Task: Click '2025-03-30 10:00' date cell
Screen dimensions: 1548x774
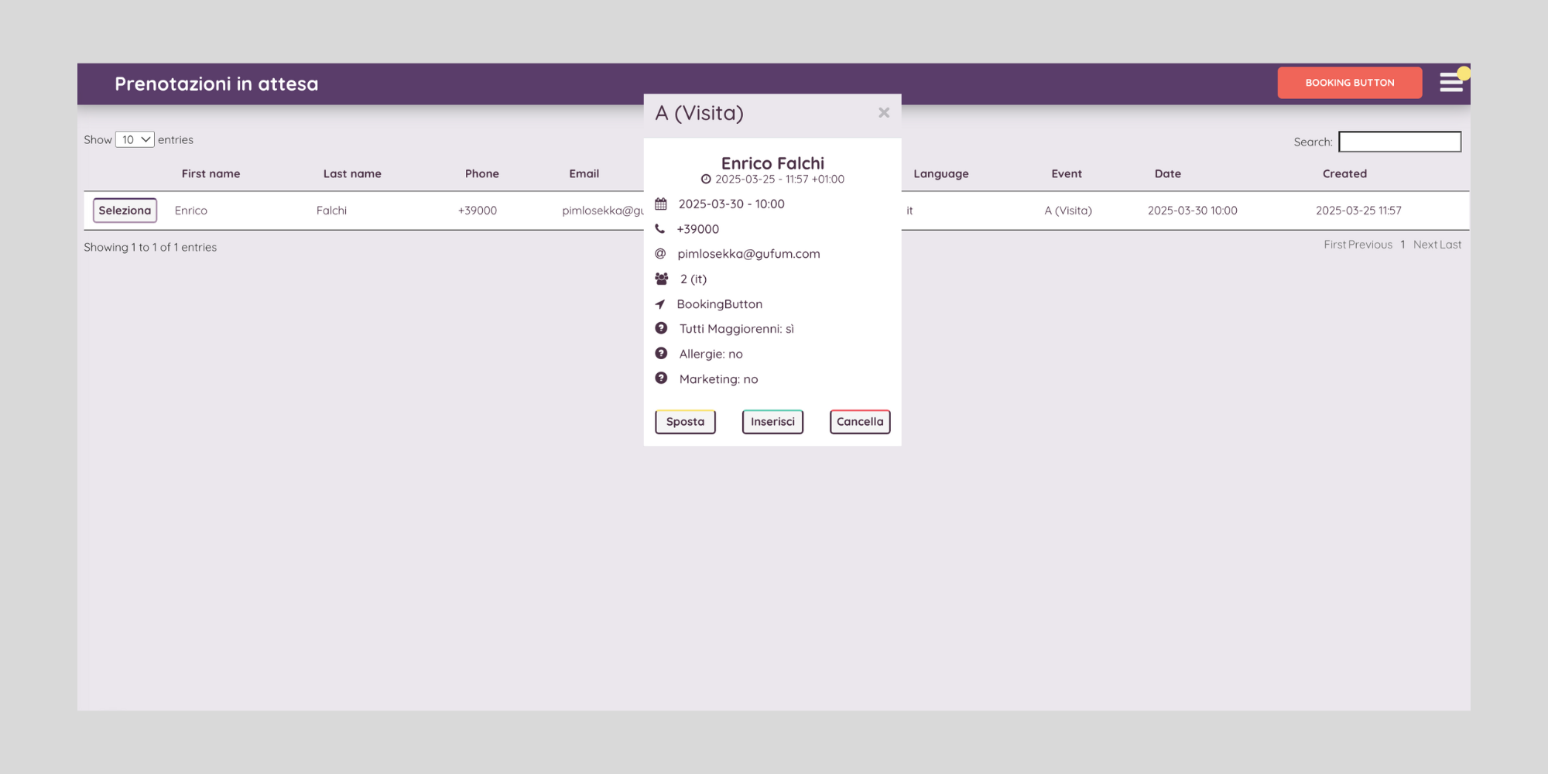Action: pos(1193,211)
